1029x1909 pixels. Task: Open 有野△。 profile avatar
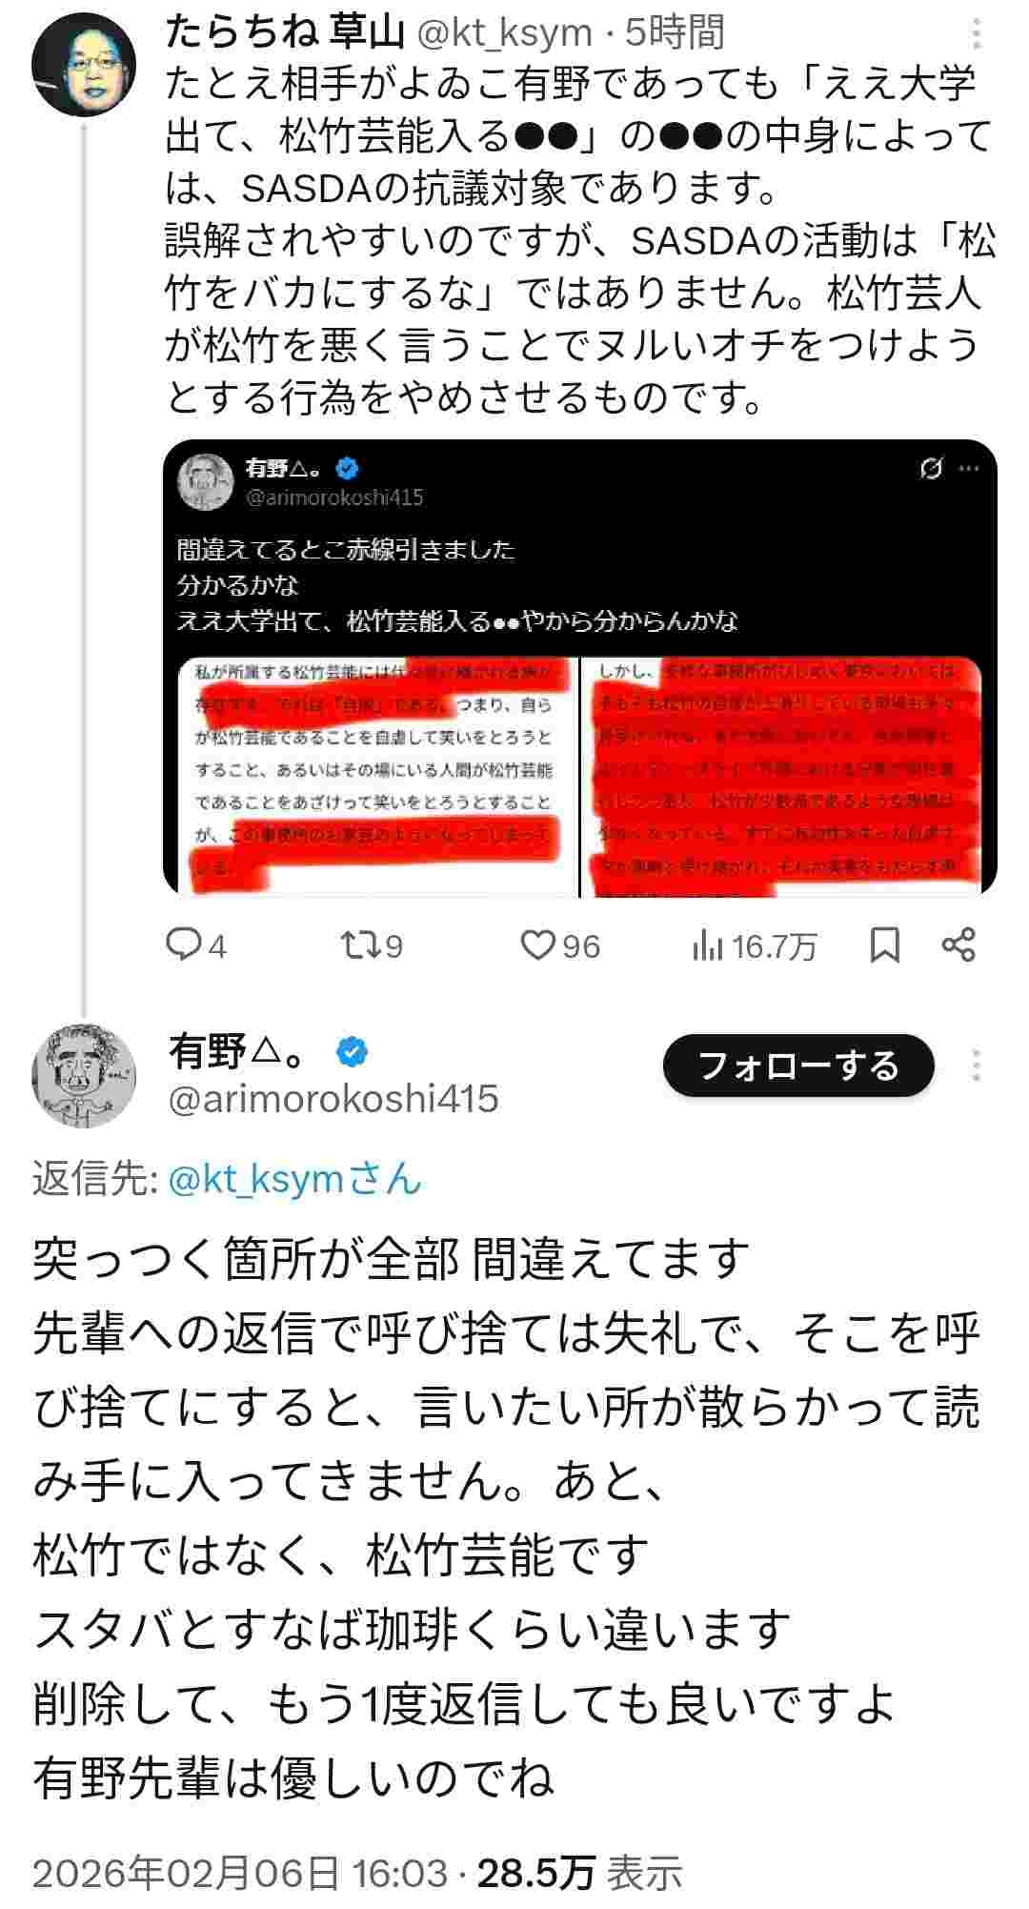pyautogui.click(x=84, y=1075)
